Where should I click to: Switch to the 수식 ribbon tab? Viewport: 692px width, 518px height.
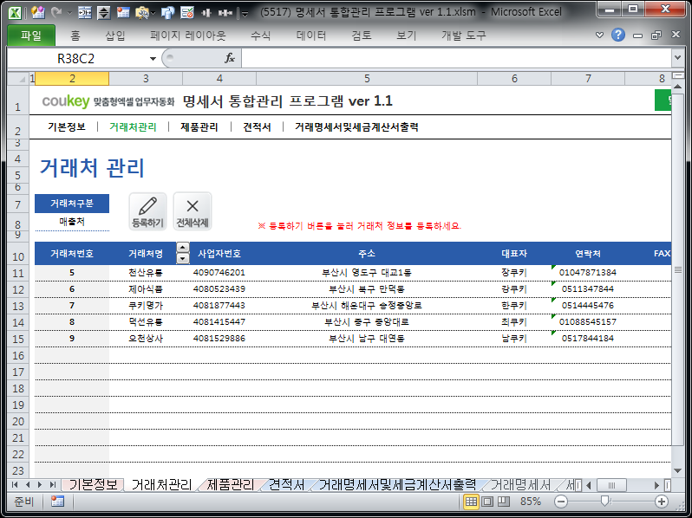click(x=260, y=36)
